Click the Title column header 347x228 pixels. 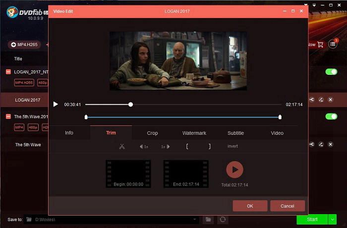(x=18, y=58)
